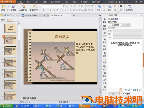Viewport: 144px width, 108px height.
Task: Click the 选择窗格 link in animation pane
Action: coord(114,19)
